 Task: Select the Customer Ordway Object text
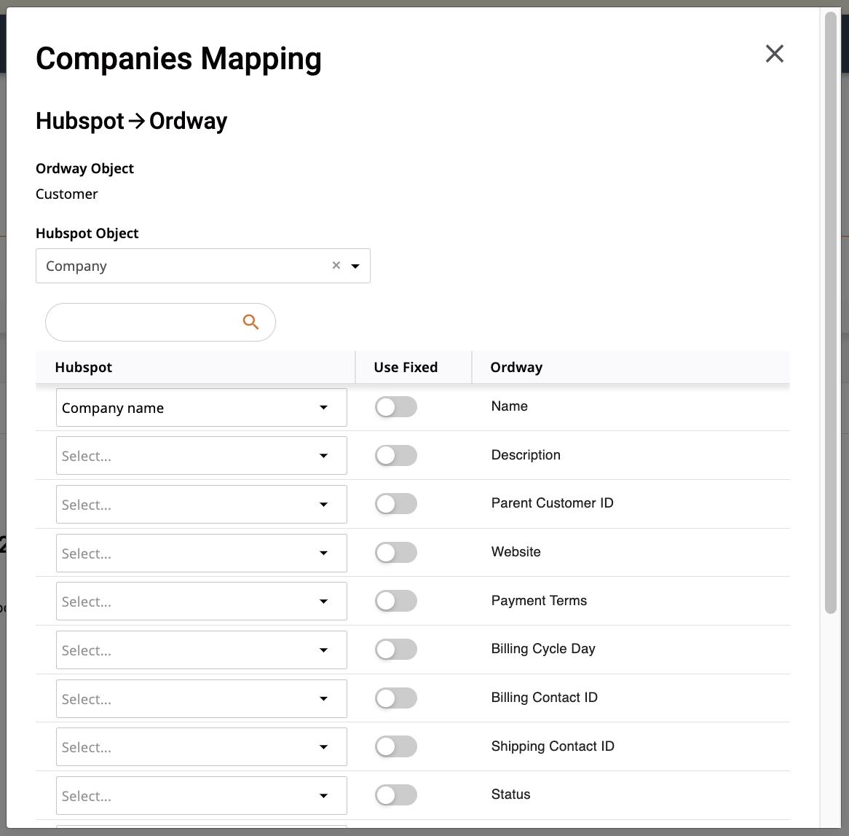coord(66,194)
